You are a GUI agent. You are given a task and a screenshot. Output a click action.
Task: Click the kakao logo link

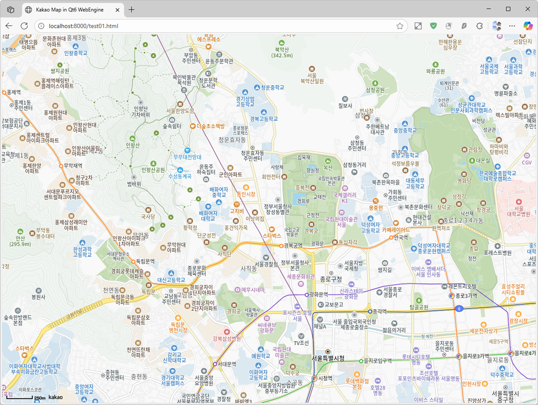[x=55, y=397]
